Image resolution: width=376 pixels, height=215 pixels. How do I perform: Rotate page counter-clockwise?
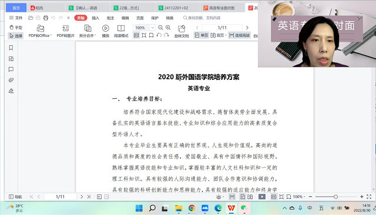click(x=159, y=35)
